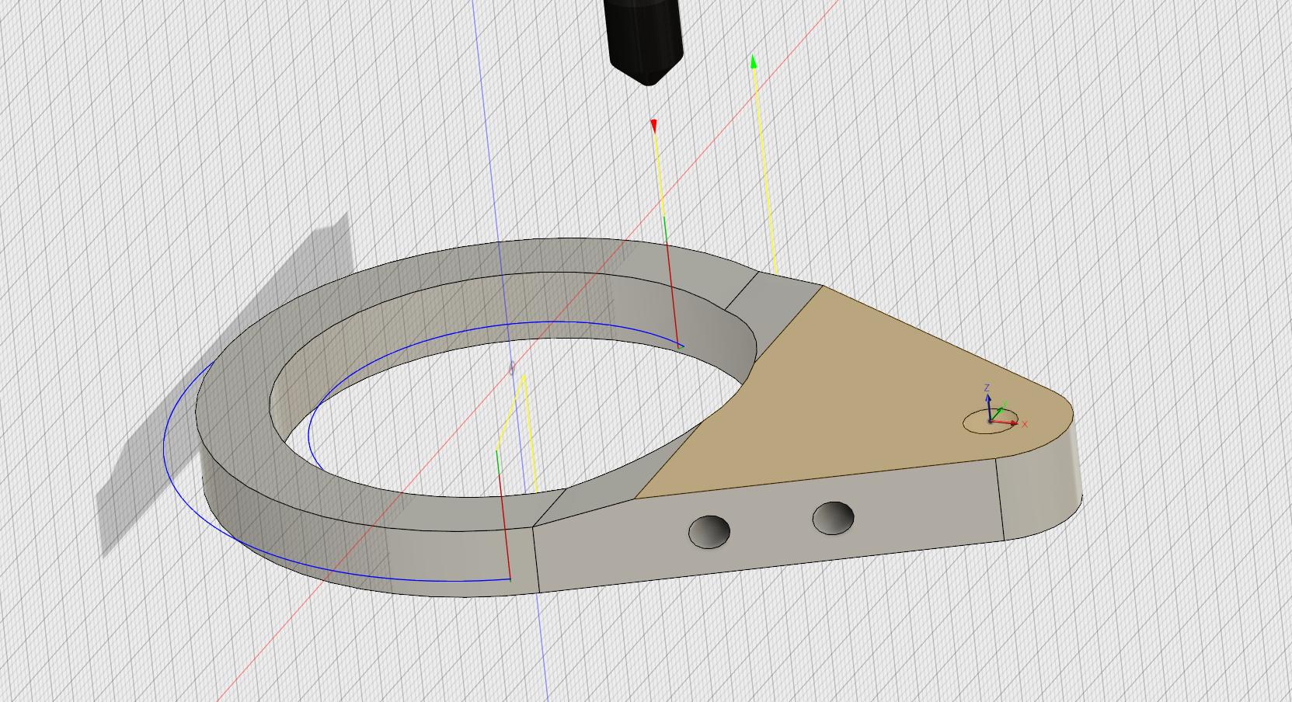The width and height of the screenshot is (1292, 702).
Task: Click the Z axis label on the triad
Action: point(987,387)
